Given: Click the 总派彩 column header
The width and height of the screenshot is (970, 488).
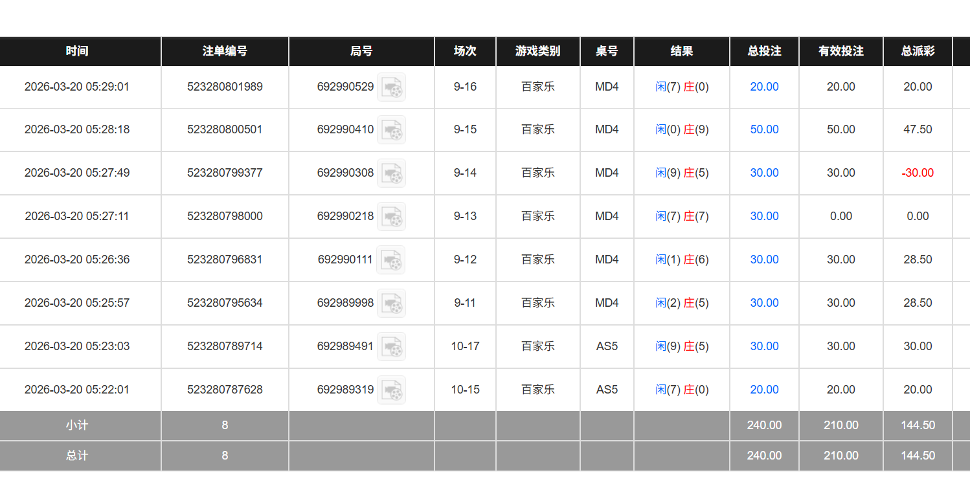Looking at the screenshot, I should pos(918,51).
